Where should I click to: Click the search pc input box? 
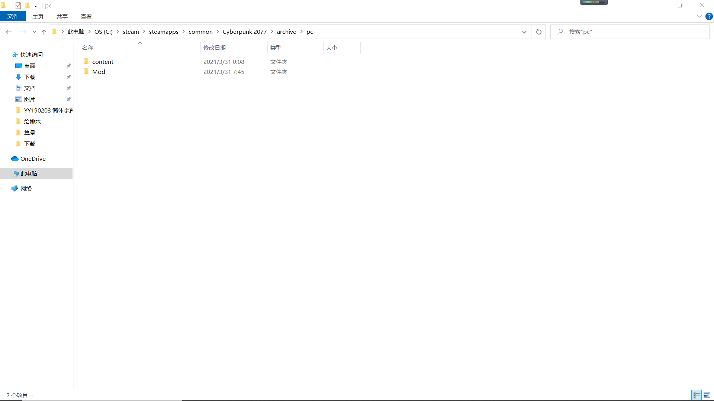point(632,32)
